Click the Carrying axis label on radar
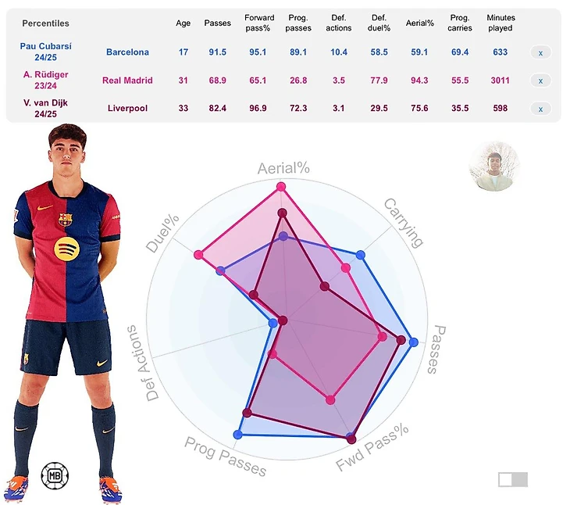Image resolution: width=570 pixels, height=505 pixels. 404,223
